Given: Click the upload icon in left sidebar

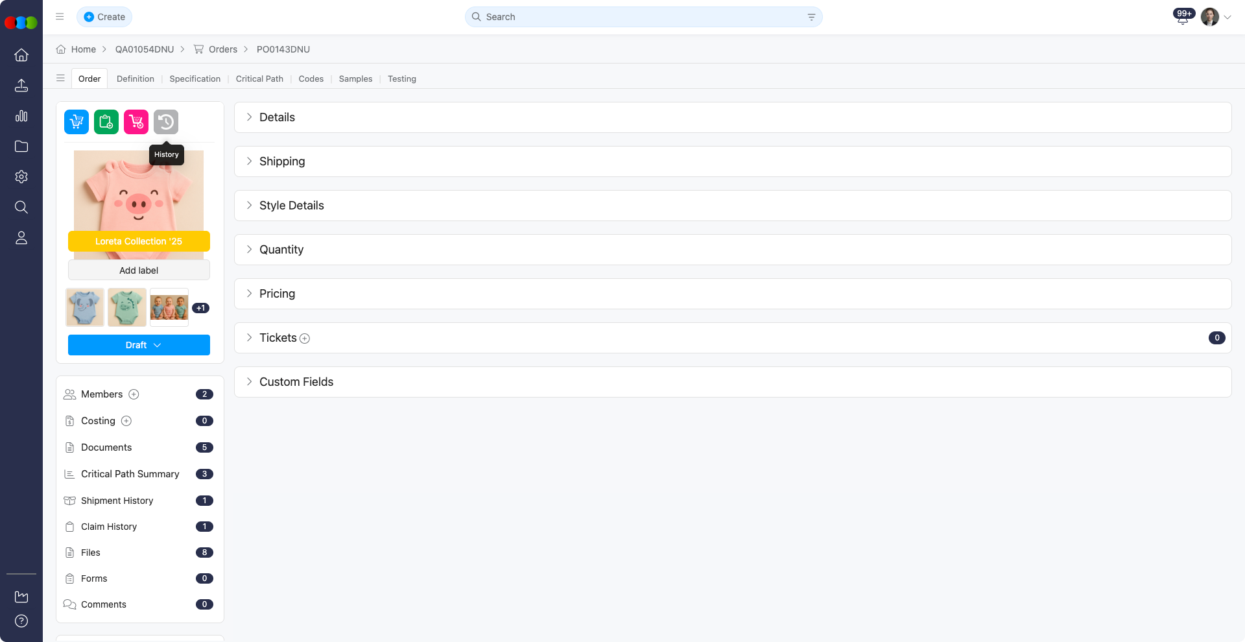Looking at the screenshot, I should point(21,86).
